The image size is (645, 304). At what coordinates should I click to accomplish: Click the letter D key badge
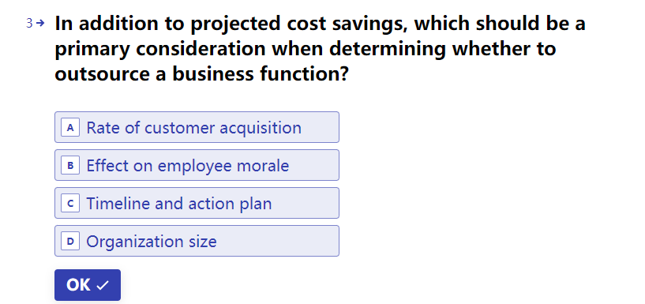click(x=70, y=241)
